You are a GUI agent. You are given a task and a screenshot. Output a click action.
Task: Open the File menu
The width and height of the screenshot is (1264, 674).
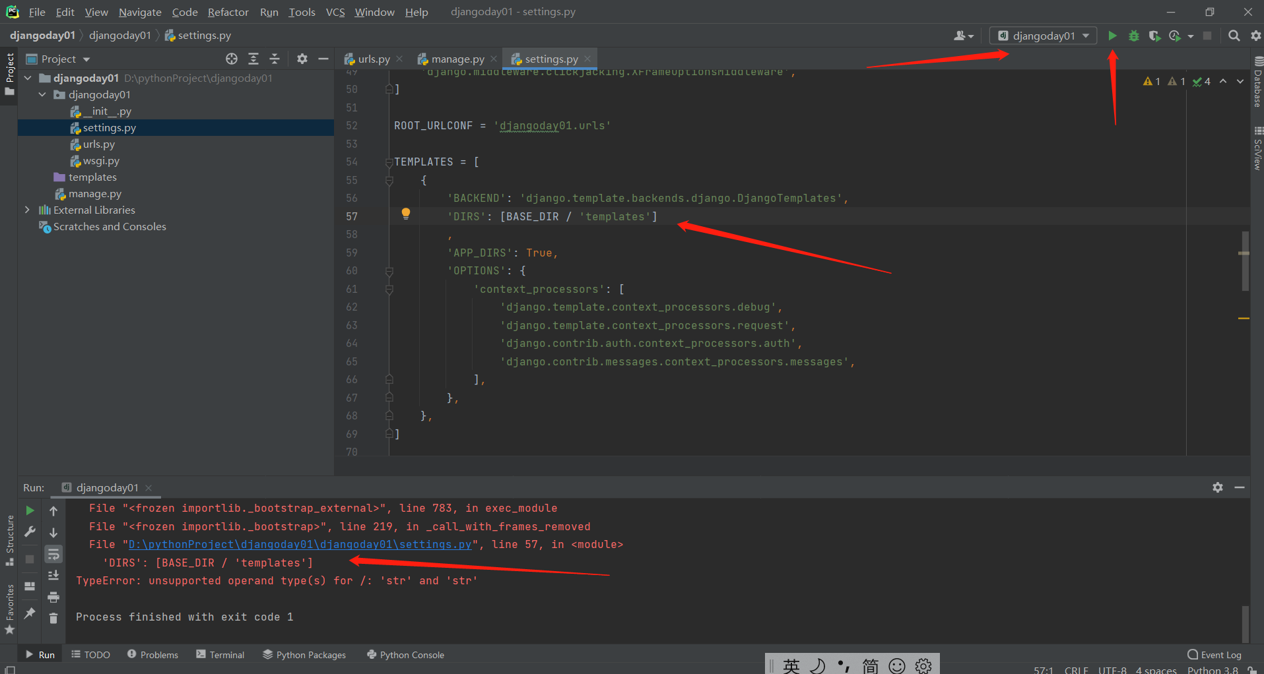pos(37,12)
